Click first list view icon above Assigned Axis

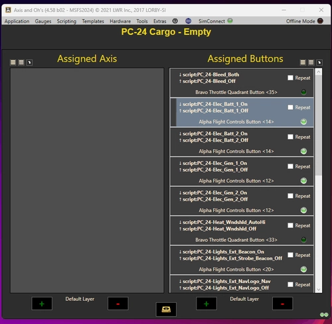[13, 62]
